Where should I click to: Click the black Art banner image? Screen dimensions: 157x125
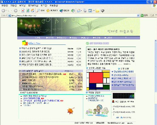click(x=124, y=96)
